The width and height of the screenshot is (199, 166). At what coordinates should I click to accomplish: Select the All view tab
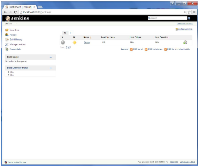(x=65, y=33)
